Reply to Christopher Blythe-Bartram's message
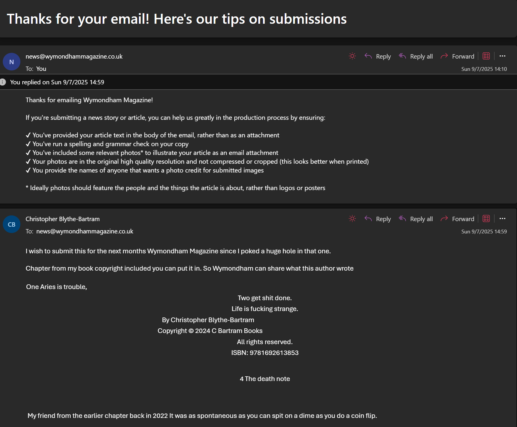517x427 pixels. click(377, 219)
